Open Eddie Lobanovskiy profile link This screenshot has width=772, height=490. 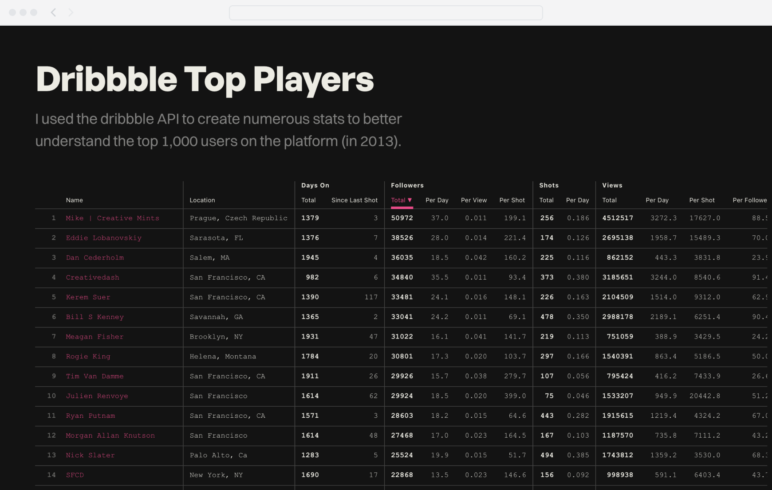(x=104, y=238)
